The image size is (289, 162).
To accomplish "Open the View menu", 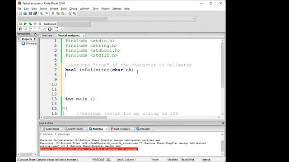I will point(34,9).
